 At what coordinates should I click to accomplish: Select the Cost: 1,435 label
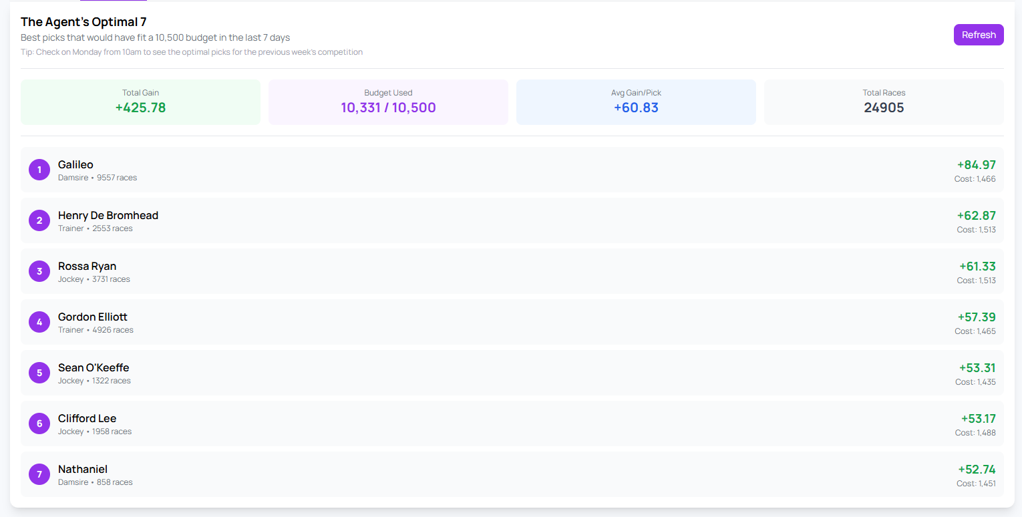tap(975, 382)
